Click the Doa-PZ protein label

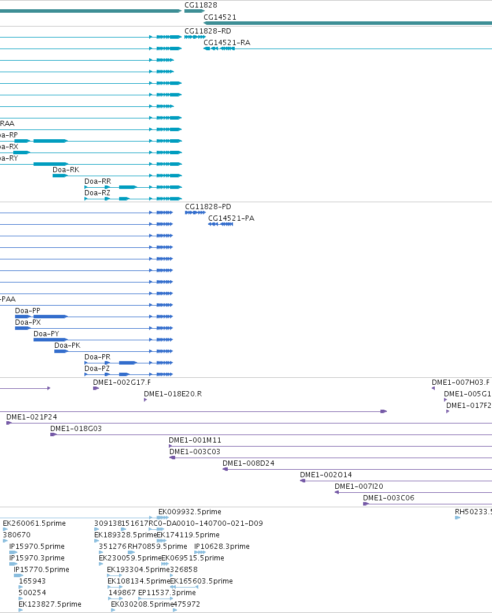[x=97, y=368]
